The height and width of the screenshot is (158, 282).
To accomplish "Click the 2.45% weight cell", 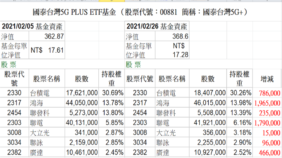I will (112, 153).
